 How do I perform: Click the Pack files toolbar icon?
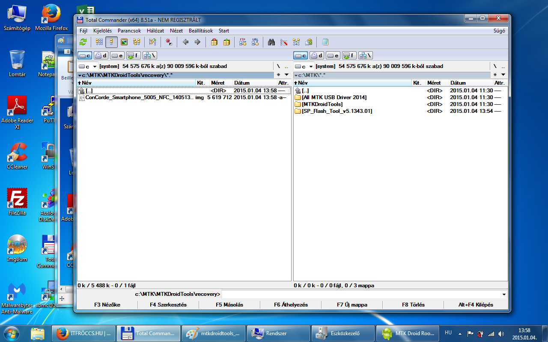pyautogui.click(x=214, y=42)
